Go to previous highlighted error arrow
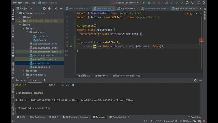Image resolution: width=218 pixels, height=123 pixels. [x=197, y=14]
